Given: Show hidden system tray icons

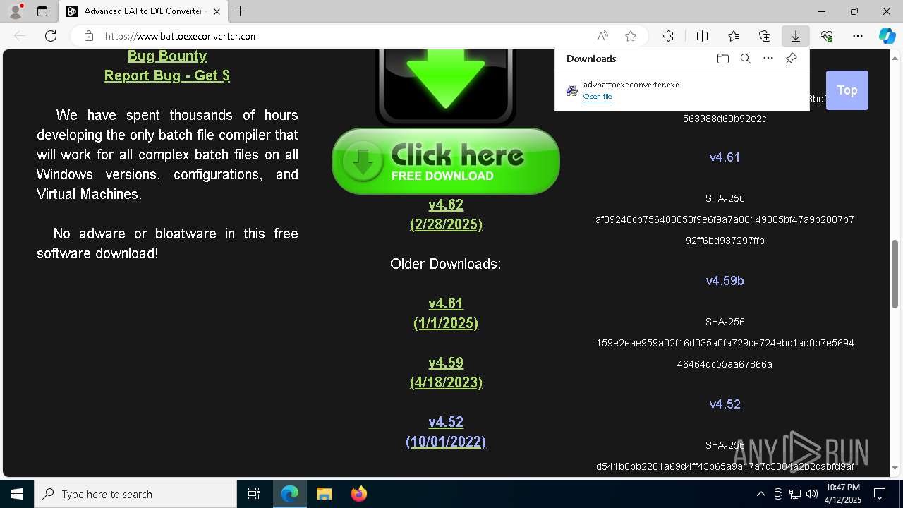Looking at the screenshot, I should [760, 494].
